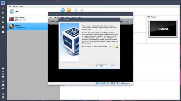Select the RouterOS virtual machine entry
The width and height of the screenshot is (181, 101).
click(x=28, y=26)
